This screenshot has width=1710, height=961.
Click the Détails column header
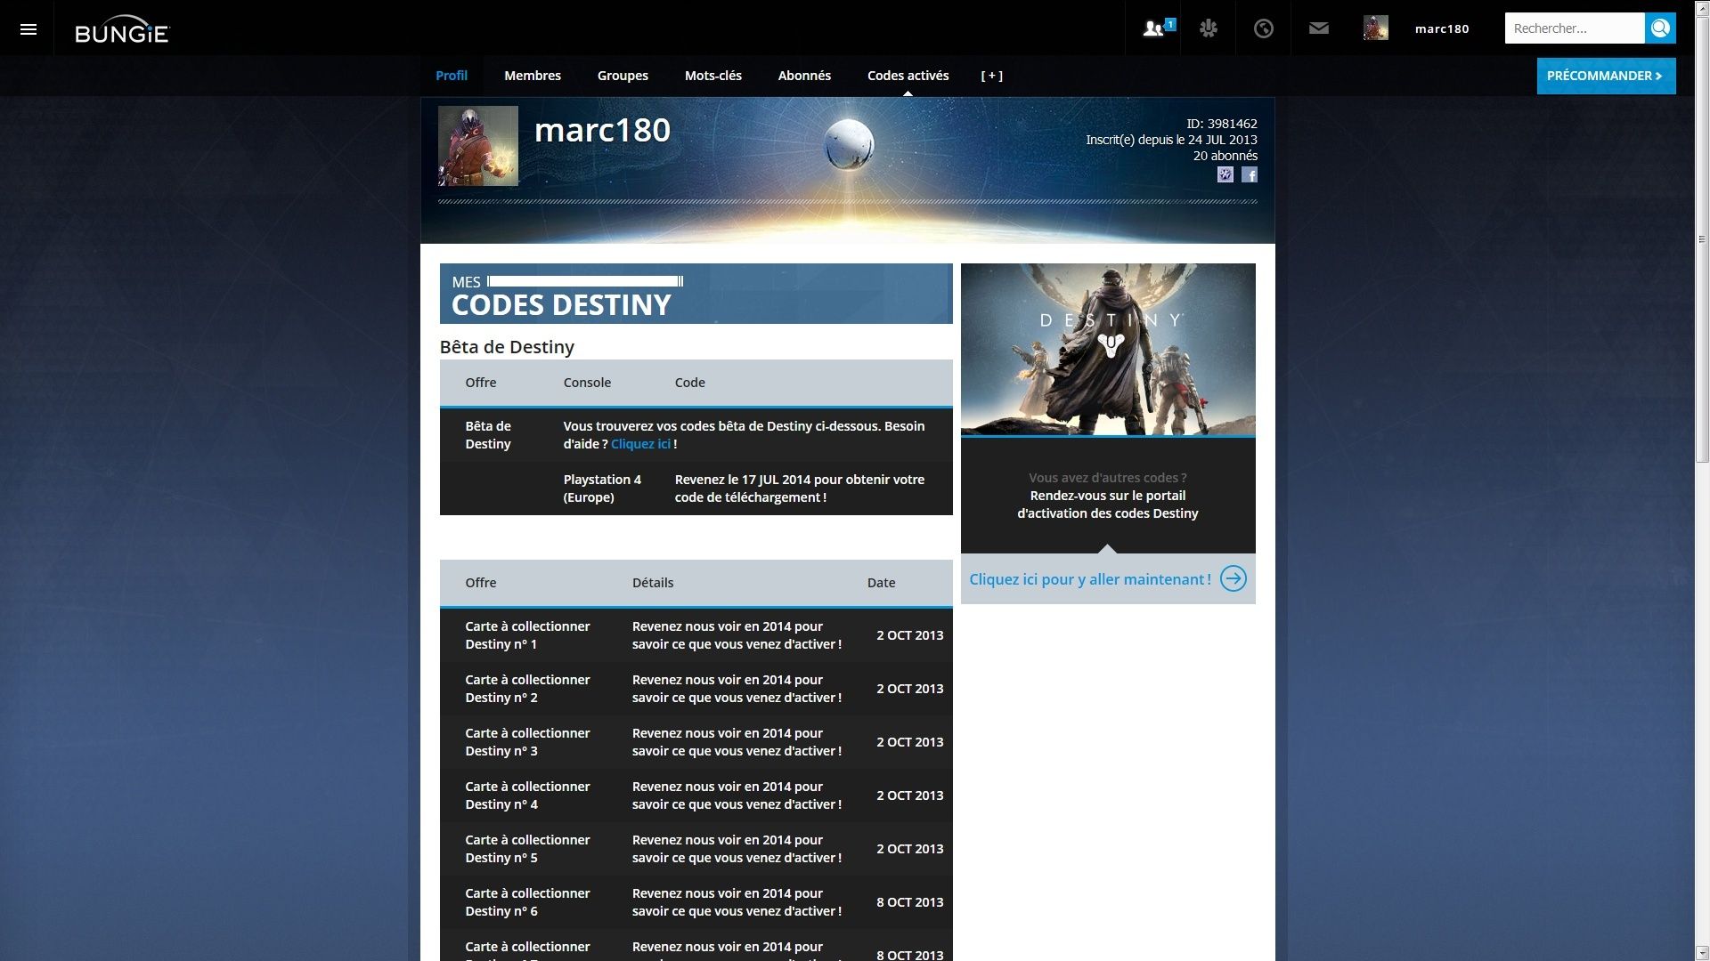tap(653, 583)
